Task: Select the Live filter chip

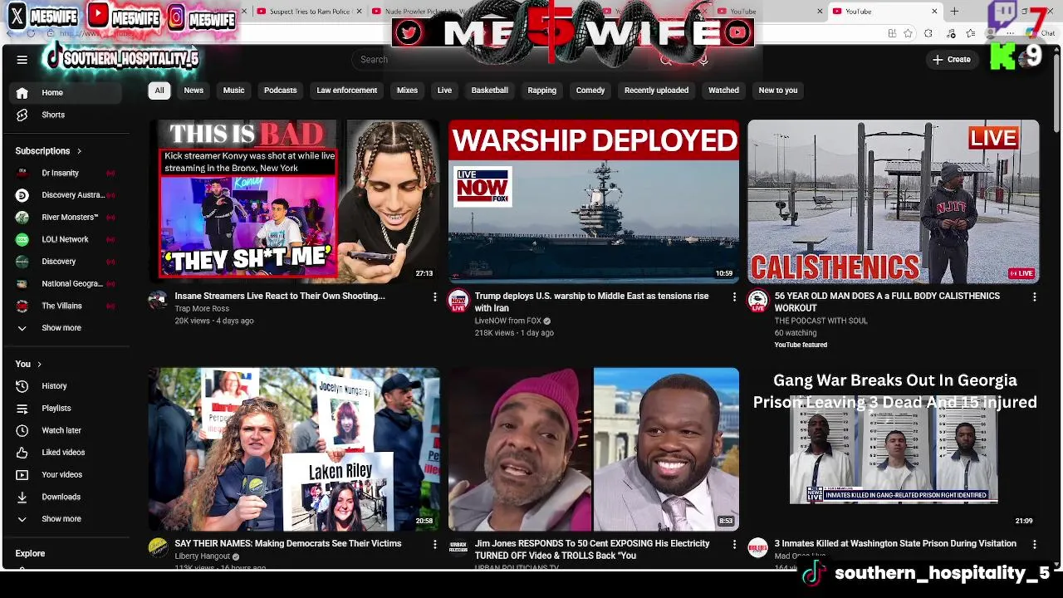Action: tap(444, 91)
